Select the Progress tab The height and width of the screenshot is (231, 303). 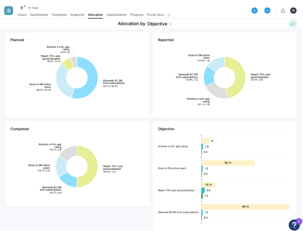tap(137, 15)
